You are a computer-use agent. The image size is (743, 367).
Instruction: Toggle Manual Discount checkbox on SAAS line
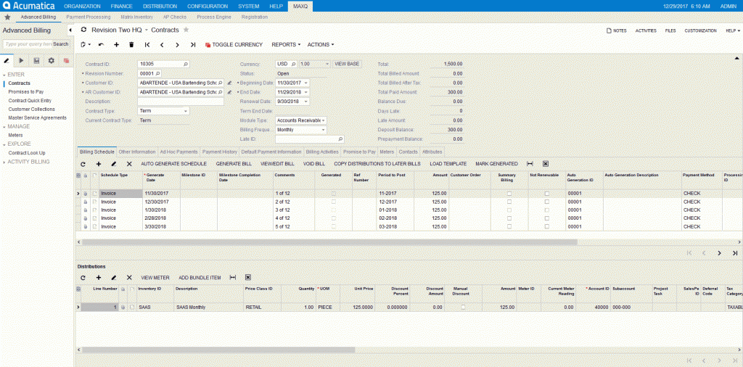[x=463, y=308]
